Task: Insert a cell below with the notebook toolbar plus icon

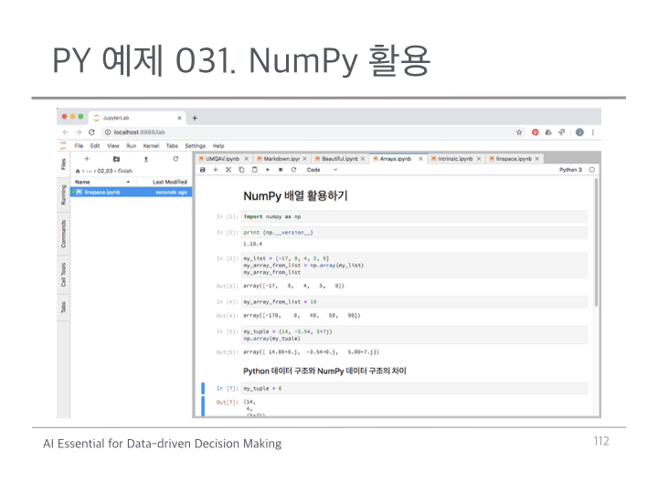Action: (x=216, y=170)
